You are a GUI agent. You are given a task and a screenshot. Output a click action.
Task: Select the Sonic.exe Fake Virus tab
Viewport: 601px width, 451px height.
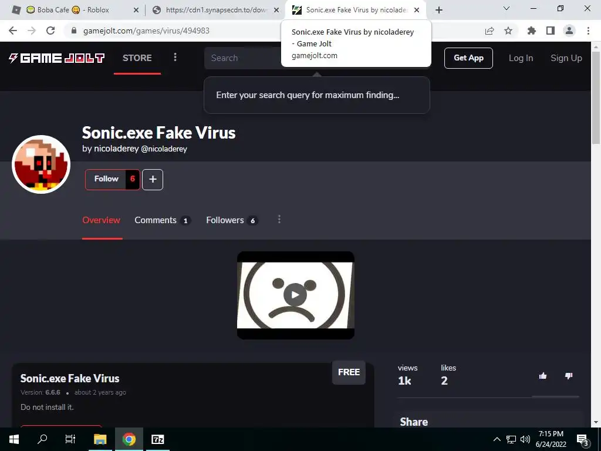(356, 10)
